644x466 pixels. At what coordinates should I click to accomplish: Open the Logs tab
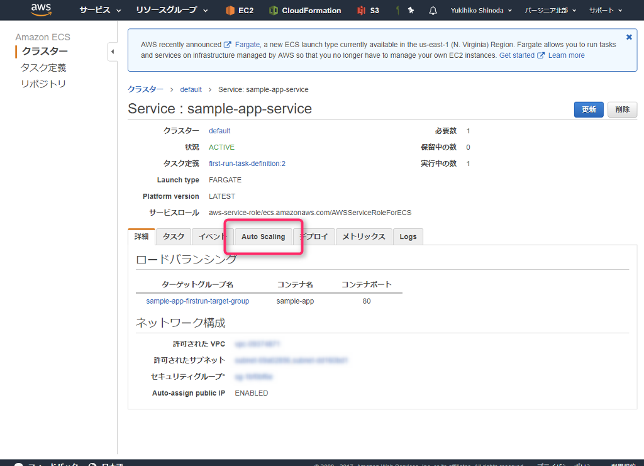408,236
